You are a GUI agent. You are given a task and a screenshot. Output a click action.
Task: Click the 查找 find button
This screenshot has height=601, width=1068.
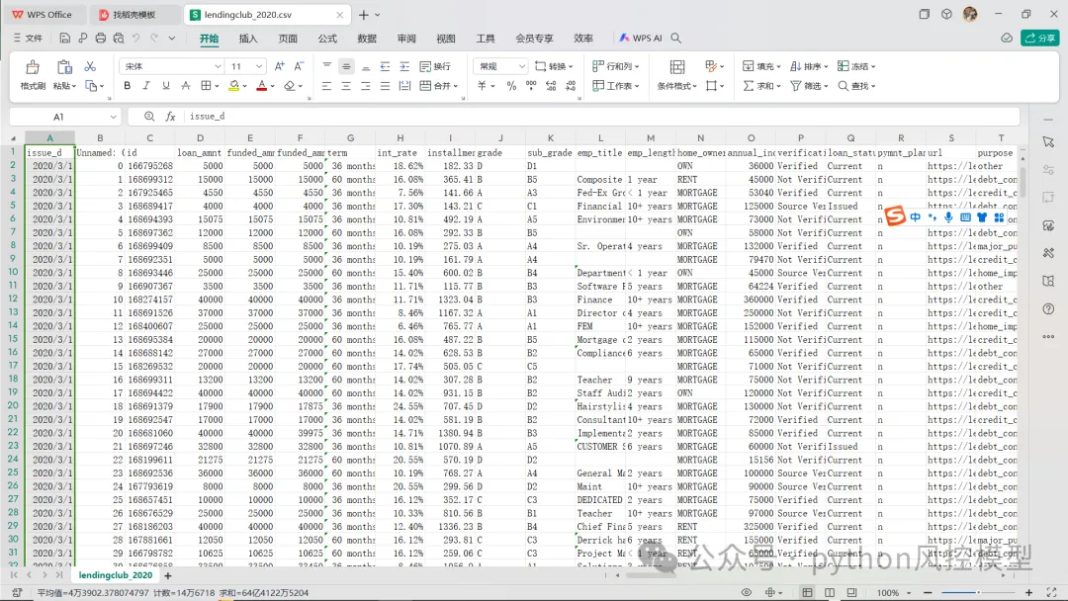(856, 86)
